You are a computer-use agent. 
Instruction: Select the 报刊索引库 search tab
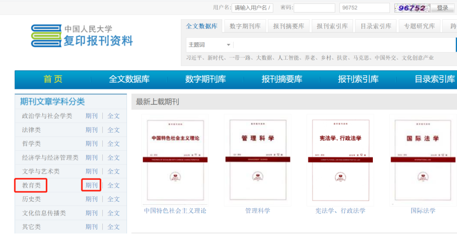[x=332, y=26]
